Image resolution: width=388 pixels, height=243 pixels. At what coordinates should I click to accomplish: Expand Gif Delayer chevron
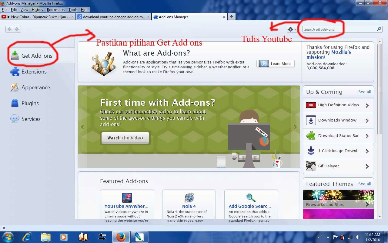(x=367, y=166)
